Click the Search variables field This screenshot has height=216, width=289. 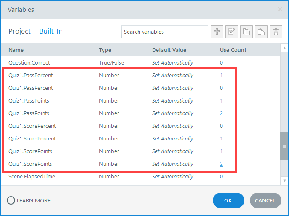click(x=164, y=32)
